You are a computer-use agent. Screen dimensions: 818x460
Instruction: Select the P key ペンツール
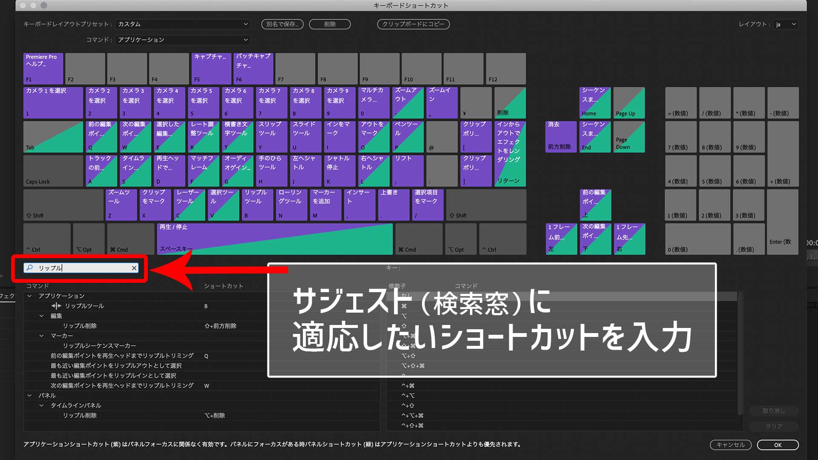[408, 137]
